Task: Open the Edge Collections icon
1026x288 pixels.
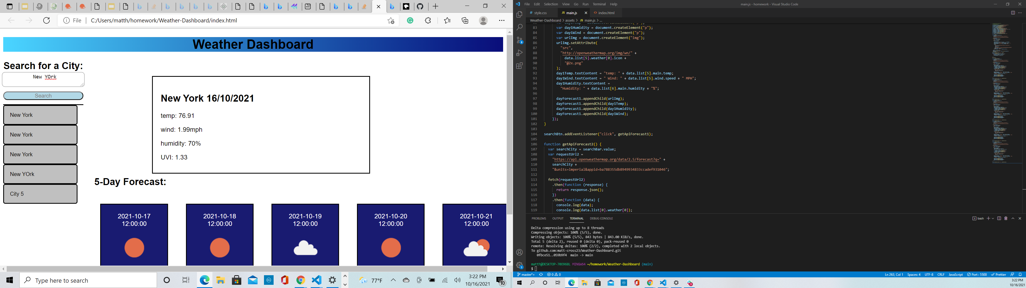Action: coord(465,20)
